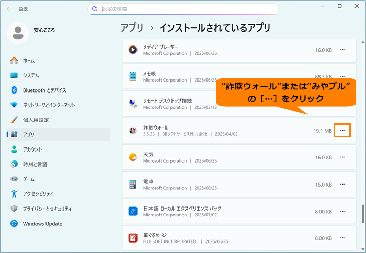Click リモート デスクトップ接続 app name
366x253 pixels.
coord(168,101)
